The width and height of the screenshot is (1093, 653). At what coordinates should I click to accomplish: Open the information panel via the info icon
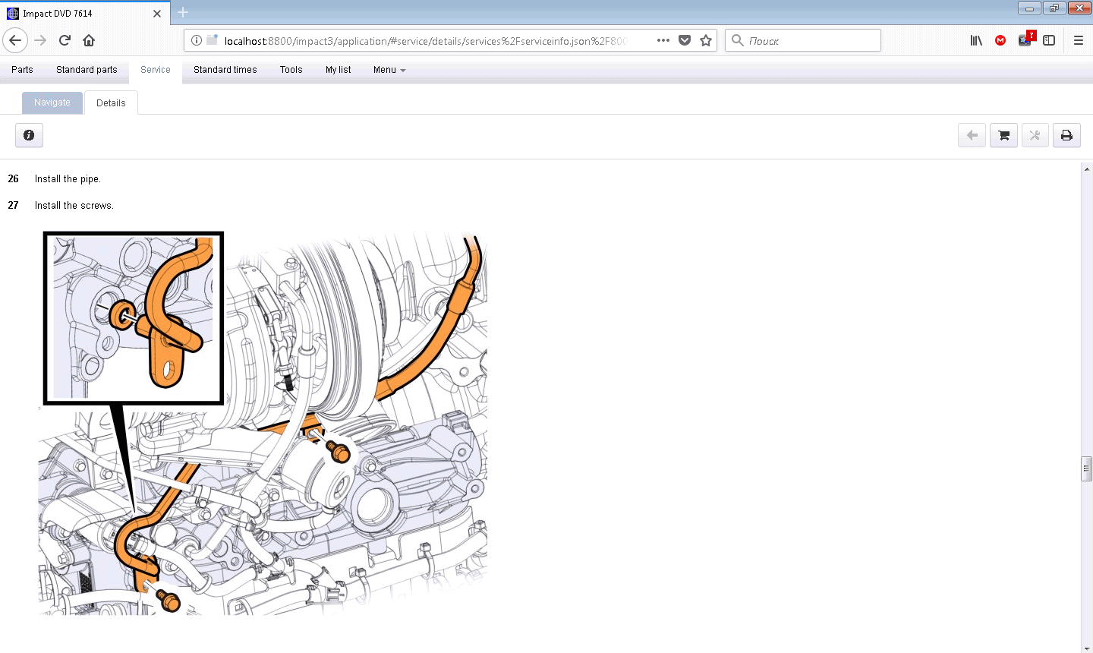[x=29, y=135]
